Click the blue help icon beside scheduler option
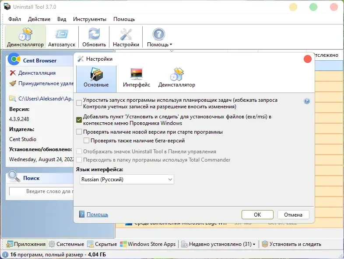344x259 pixels. pyautogui.click(x=307, y=101)
